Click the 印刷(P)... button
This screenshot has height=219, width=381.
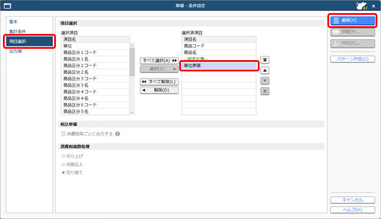(x=352, y=32)
